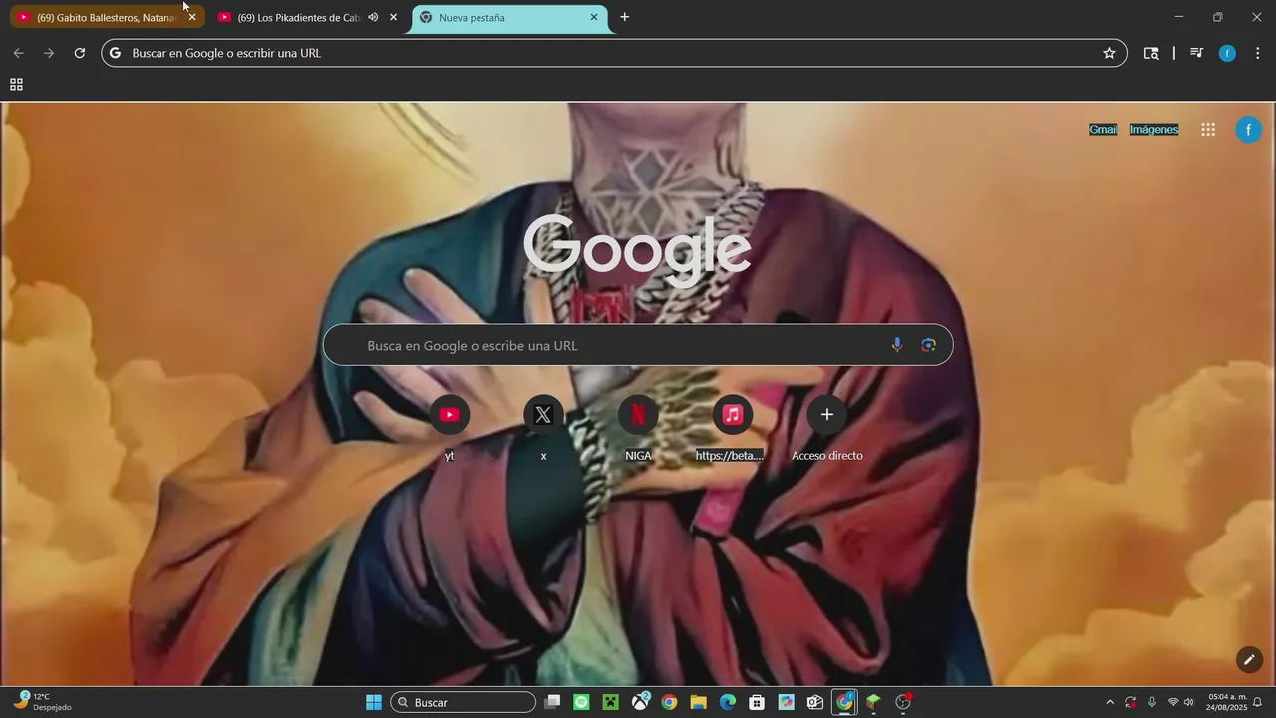Open the Xbox app in taskbar

point(640,702)
